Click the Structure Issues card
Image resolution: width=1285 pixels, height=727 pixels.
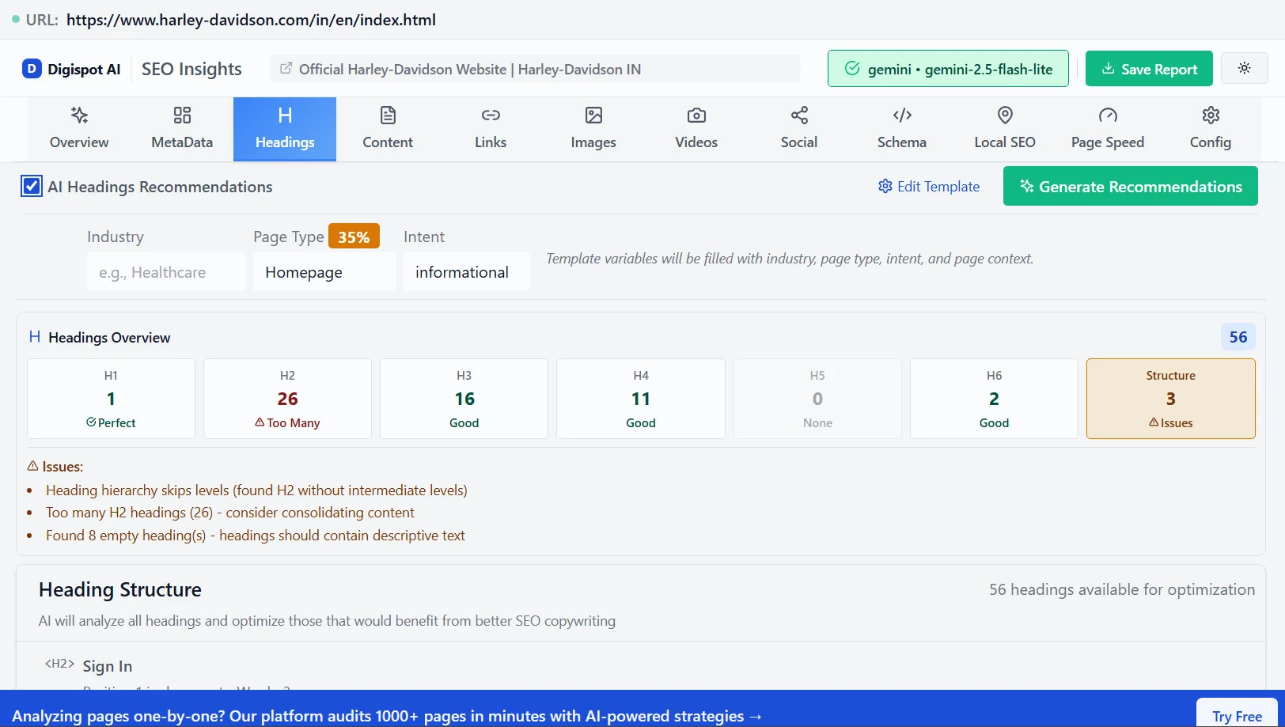click(1171, 399)
